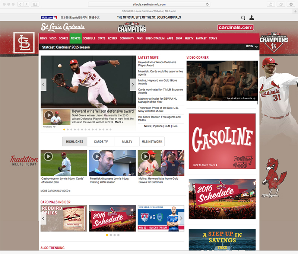Open the Redbird Relics thumbnail
298x254 pixels.
click(x=64, y=218)
